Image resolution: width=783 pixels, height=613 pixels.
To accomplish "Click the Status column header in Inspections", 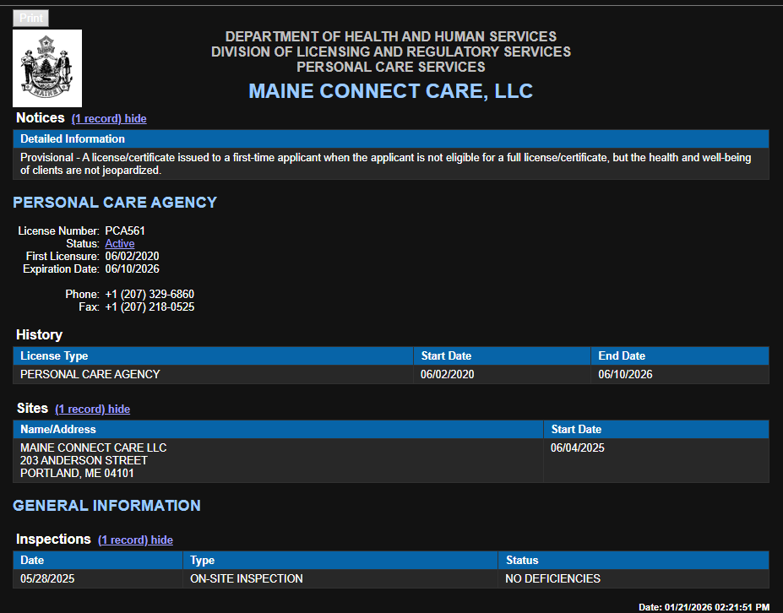I will click(x=522, y=560).
